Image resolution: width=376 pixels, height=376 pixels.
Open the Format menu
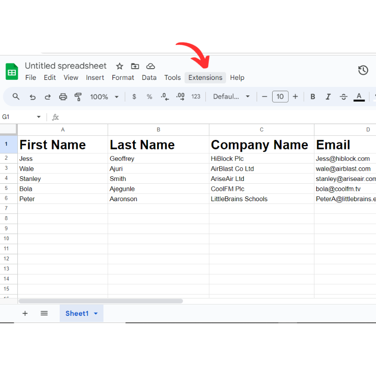(123, 78)
